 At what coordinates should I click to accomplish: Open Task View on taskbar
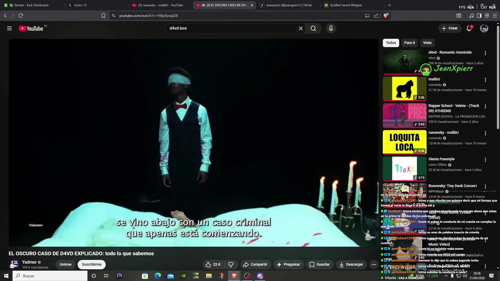pos(106,276)
